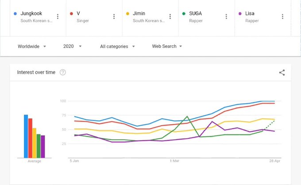Click the Lisa Rapper search term
301x185 pixels.
pyautogui.click(x=253, y=17)
